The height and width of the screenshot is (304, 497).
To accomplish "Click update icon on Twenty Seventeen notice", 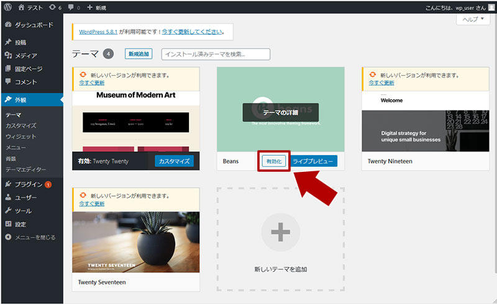I will 83,195.
